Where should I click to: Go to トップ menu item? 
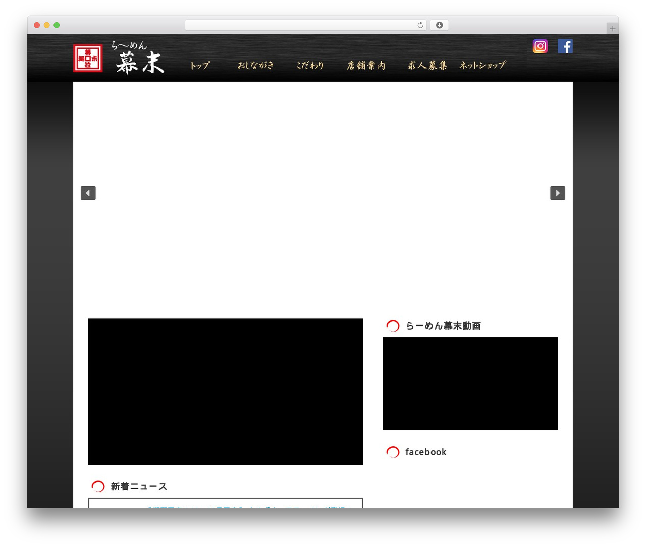pos(200,66)
